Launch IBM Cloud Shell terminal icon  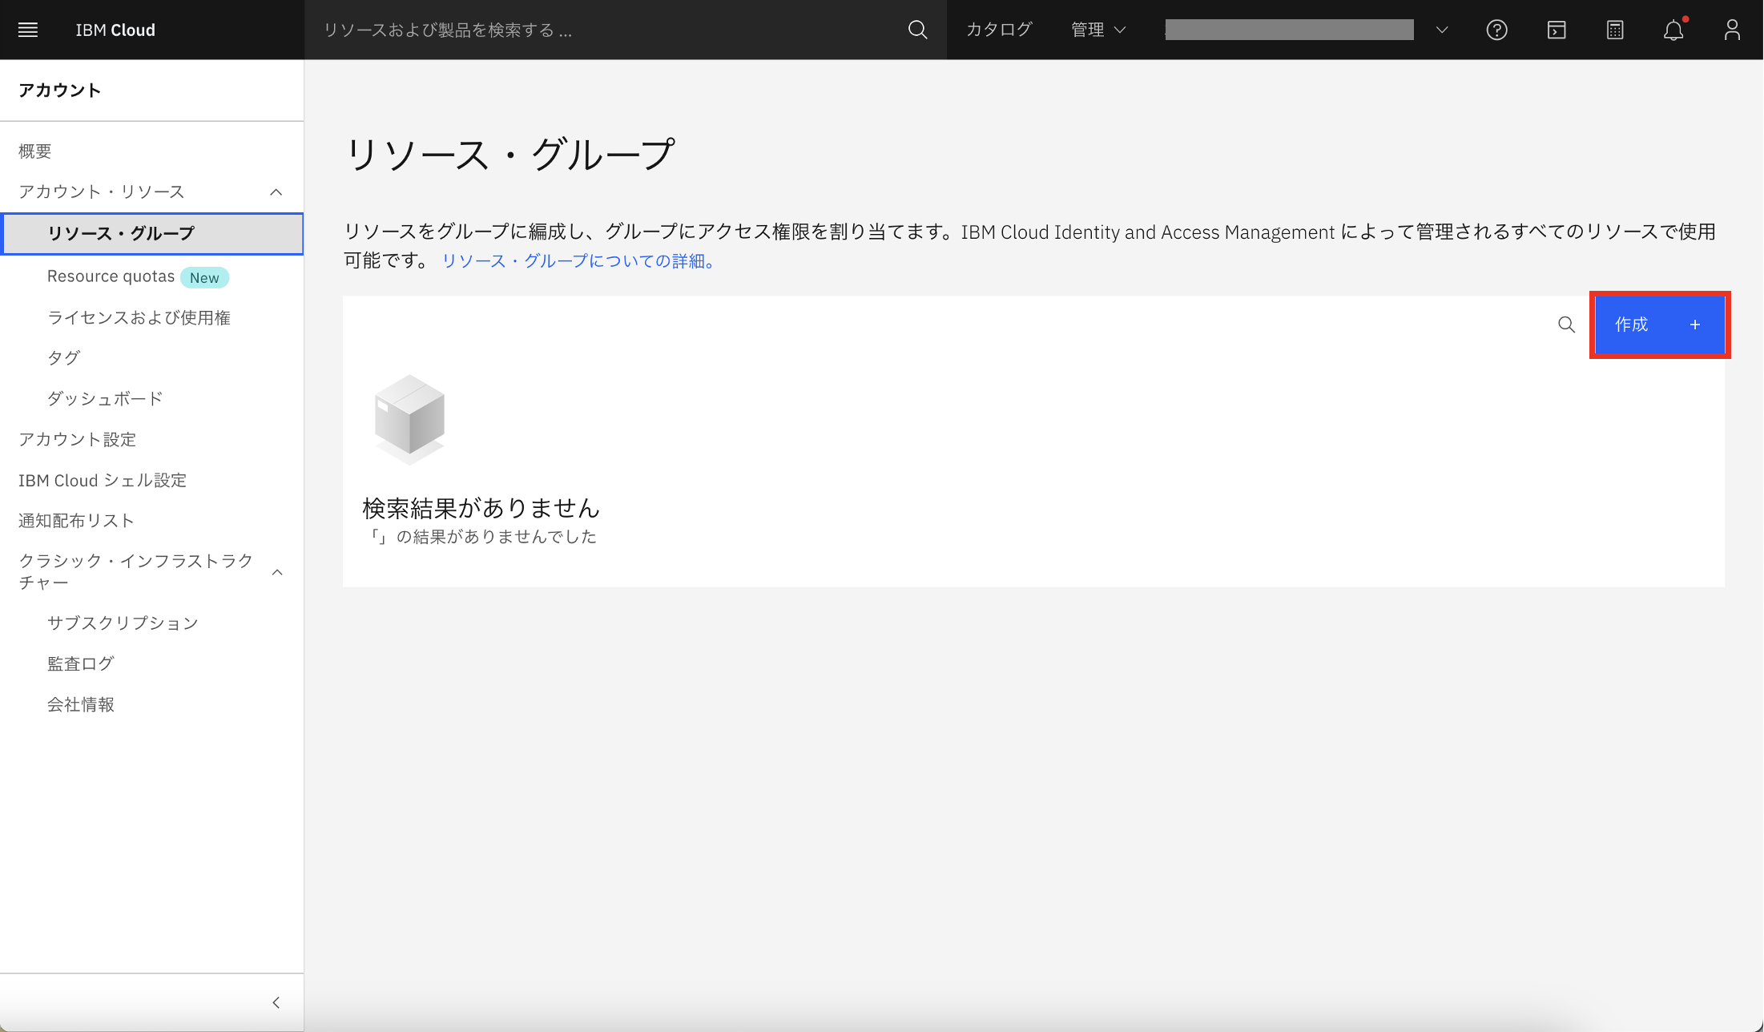click(x=1556, y=30)
